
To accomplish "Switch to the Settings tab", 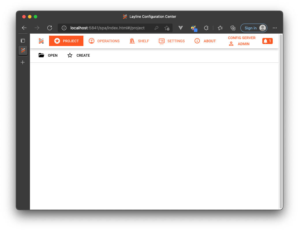I will coord(172,41).
